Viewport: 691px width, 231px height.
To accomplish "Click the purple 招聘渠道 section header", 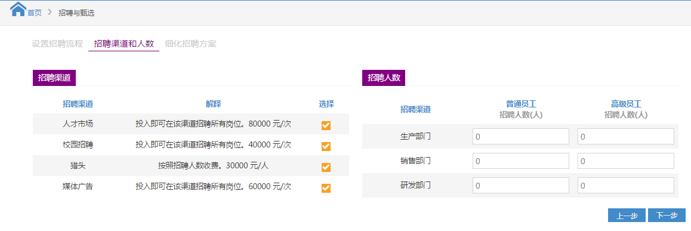I will [x=54, y=78].
